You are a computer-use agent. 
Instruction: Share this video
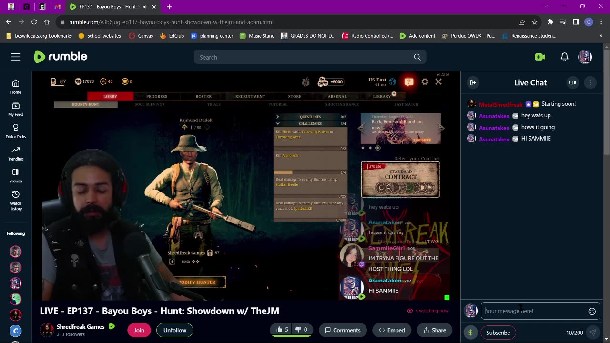(x=435, y=330)
